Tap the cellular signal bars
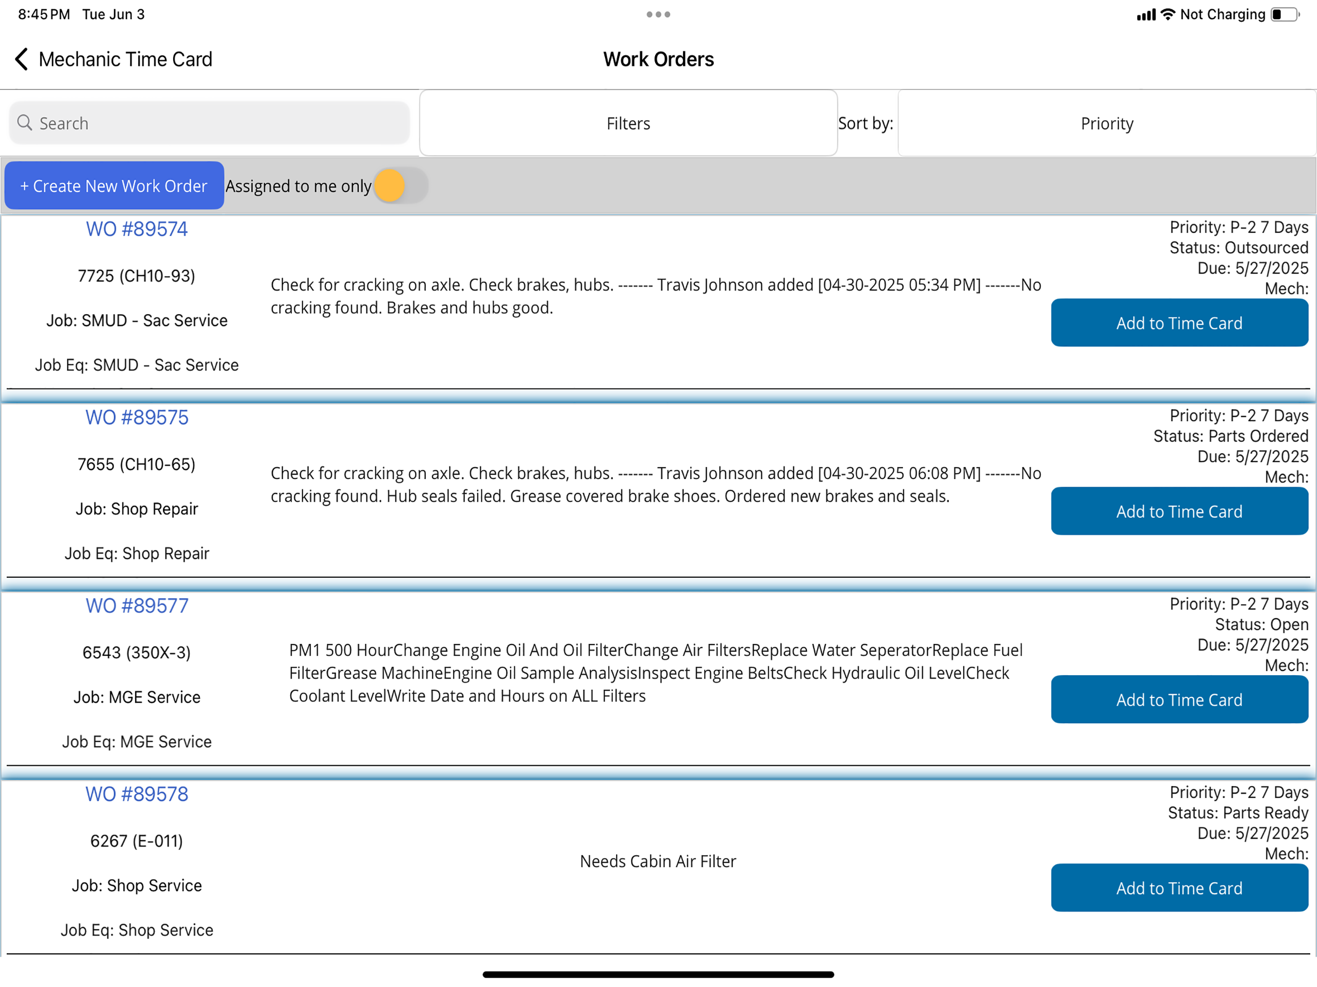This screenshot has width=1317, height=987. (1146, 14)
